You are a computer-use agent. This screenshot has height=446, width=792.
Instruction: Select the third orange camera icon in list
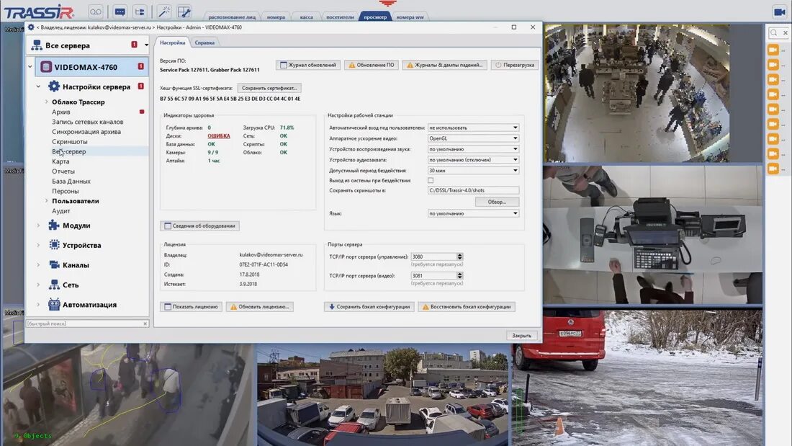(x=773, y=79)
